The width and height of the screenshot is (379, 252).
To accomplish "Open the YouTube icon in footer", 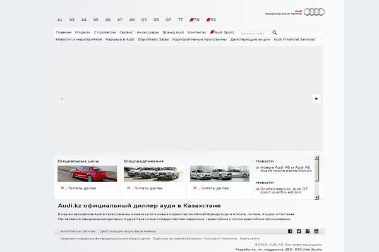I will (x=316, y=231).
